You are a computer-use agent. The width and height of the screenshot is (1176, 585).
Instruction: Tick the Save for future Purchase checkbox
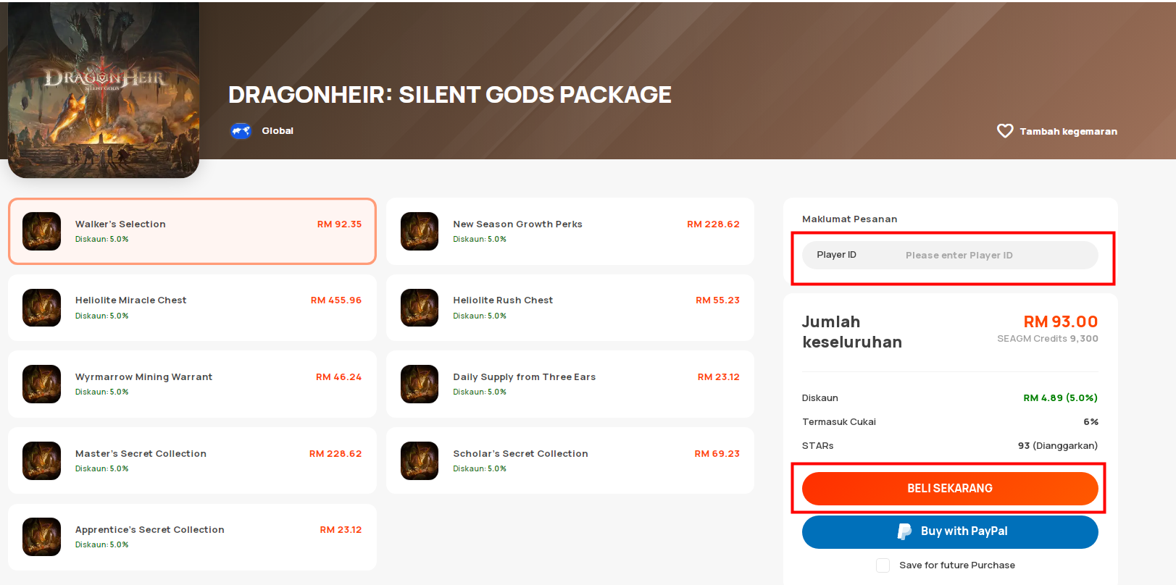[883, 565]
